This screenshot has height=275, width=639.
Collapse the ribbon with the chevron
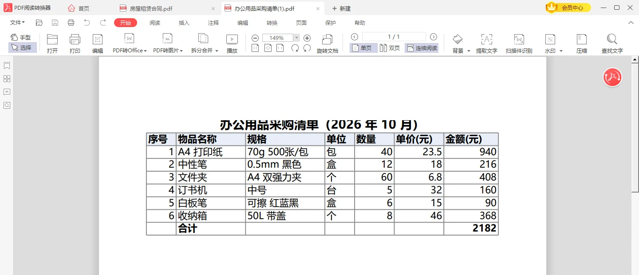(x=631, y=23)
